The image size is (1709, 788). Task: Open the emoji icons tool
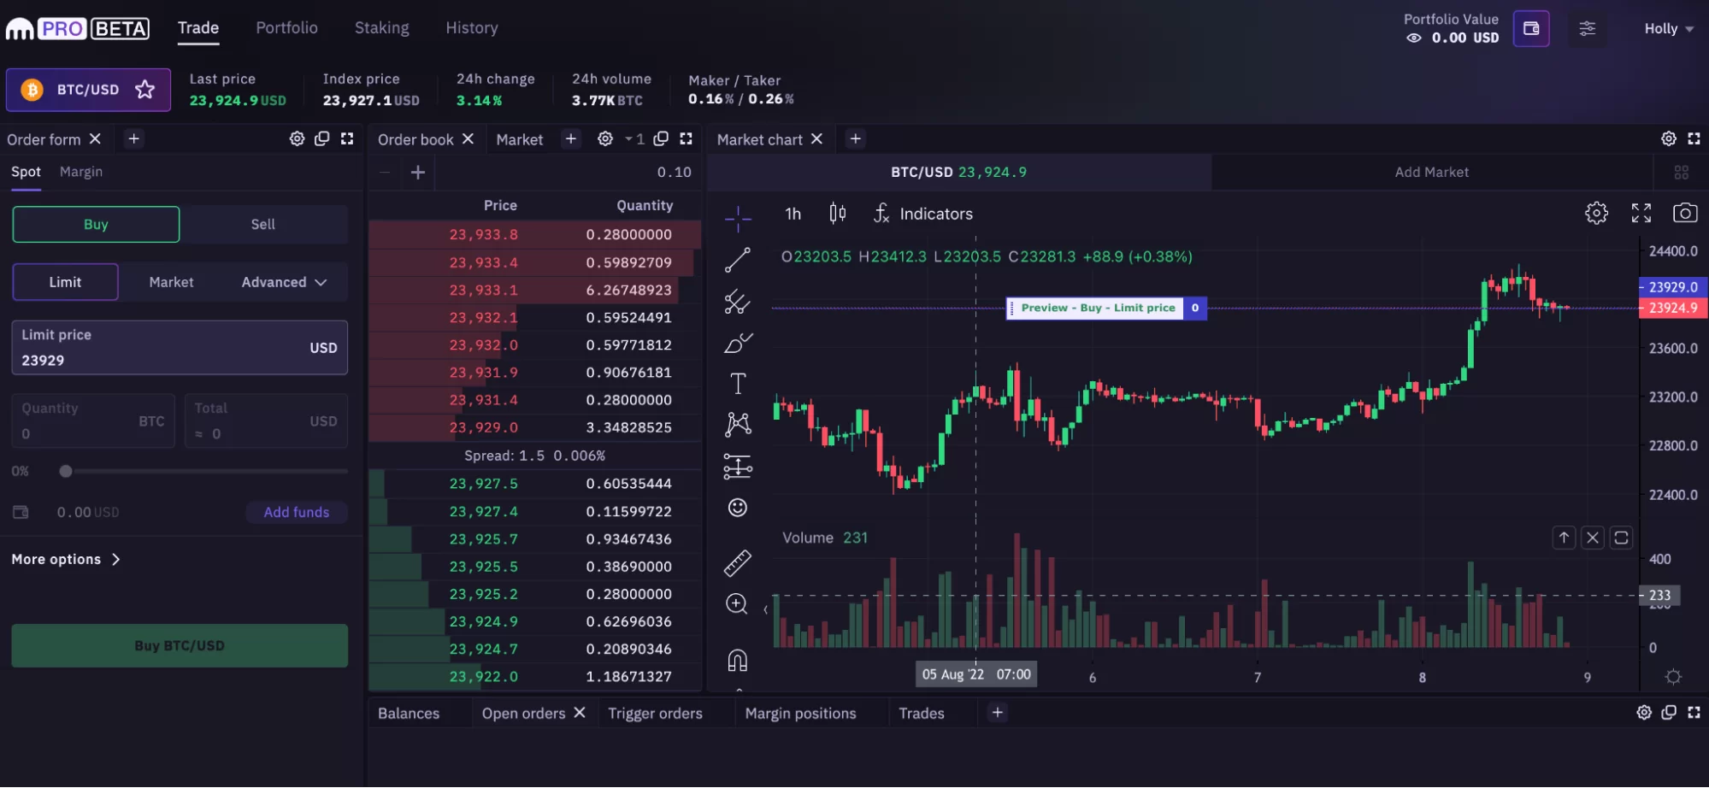point(738,508)
